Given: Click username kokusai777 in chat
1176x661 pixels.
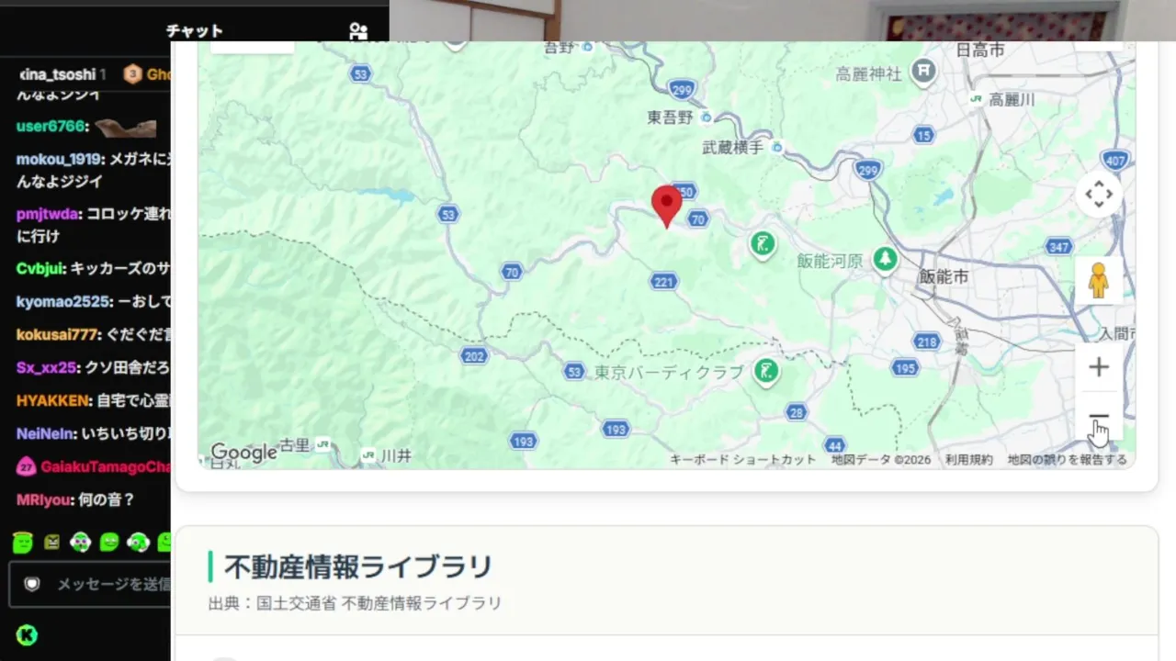Looking at the screenshot, I should tap(57, 334).
